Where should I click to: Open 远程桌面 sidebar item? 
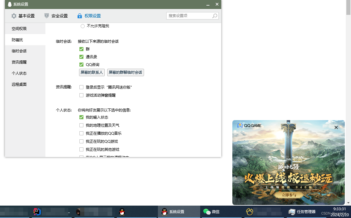[x=25, y=84]
